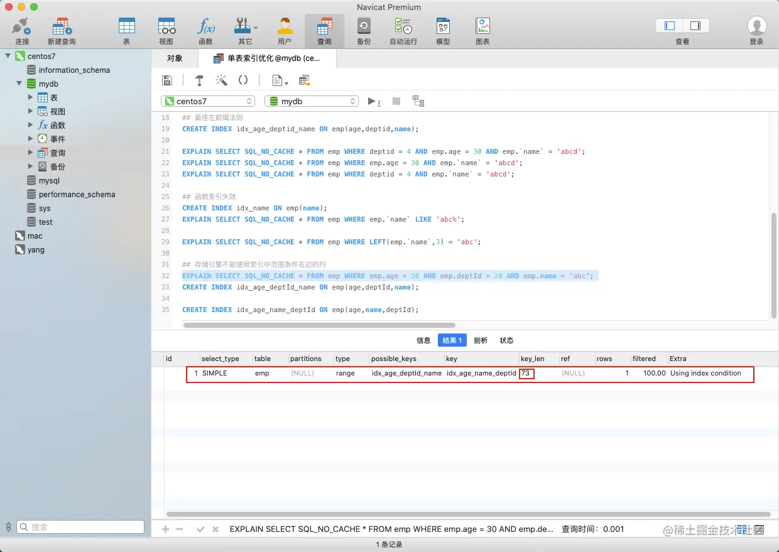Expand the 事件 node under mydb

(x=31, y=139)
